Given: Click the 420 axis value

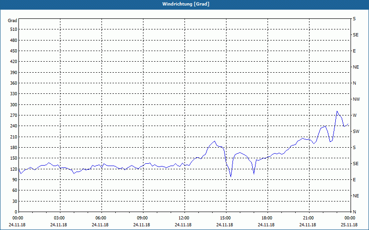Looking at the screenshot, I should (x=14, y=62).
